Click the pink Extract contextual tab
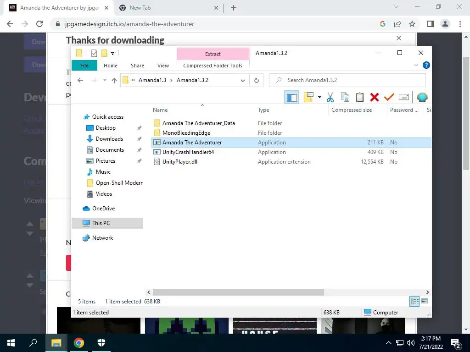The image size is (470, 352). coord(213,54)
